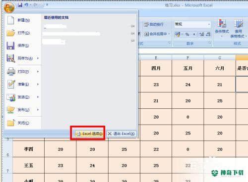Select the 24 cell in 王五 row
Viewport: 248px width, 182px height.
coord(92,165)
